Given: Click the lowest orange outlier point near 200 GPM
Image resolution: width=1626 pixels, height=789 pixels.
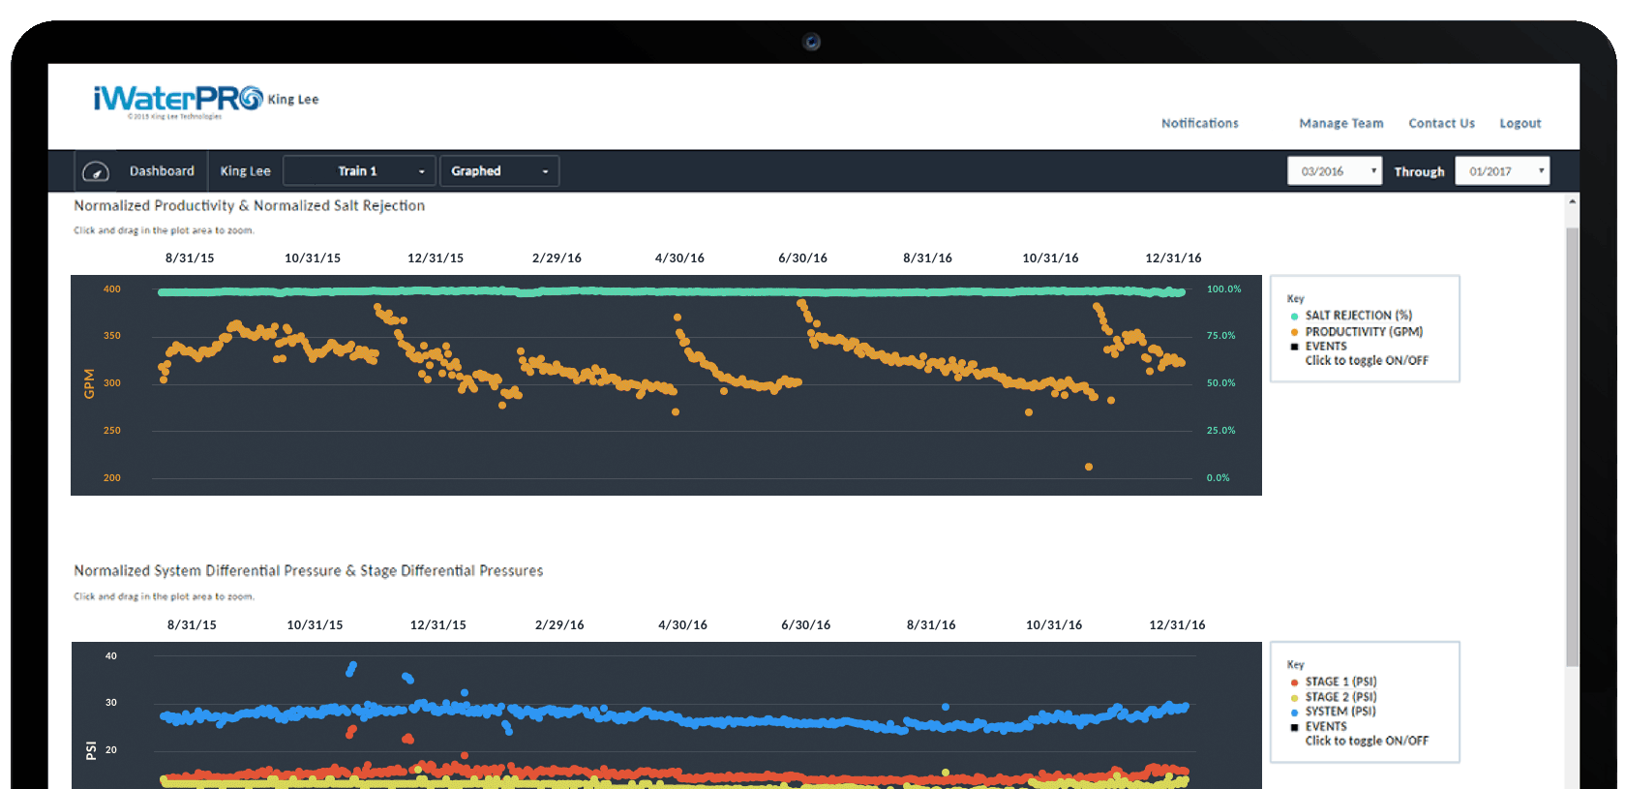Looking at the screenshot, I should pyautogui.click(x=1089, y=467).
